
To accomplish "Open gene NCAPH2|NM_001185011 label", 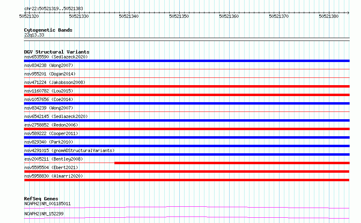I will 47,204.
